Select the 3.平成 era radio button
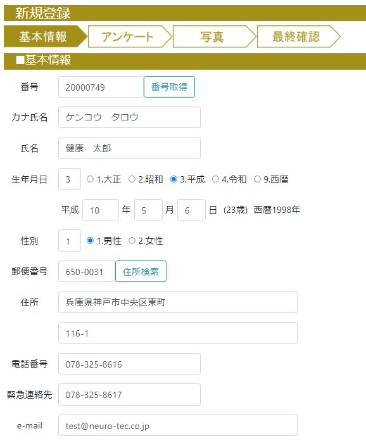Screen dimensions: 366x443 click(x=174, y=179)
